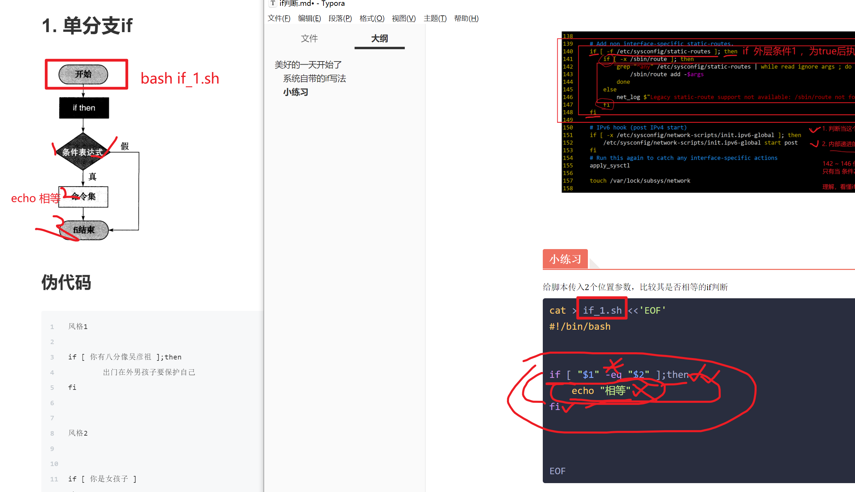Open the 帮助(H) menu

click(x=466, y=18)
